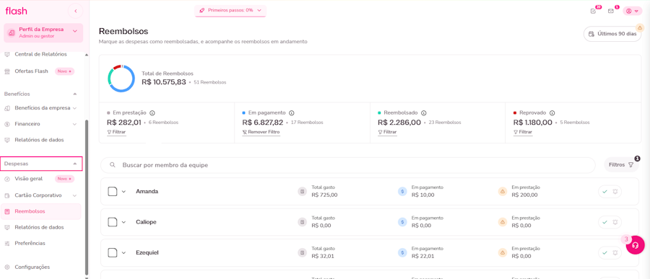Screen dimensions: 650x279
Task: Tick the checkbox for Amanda
Action: (x=113, y=191)
